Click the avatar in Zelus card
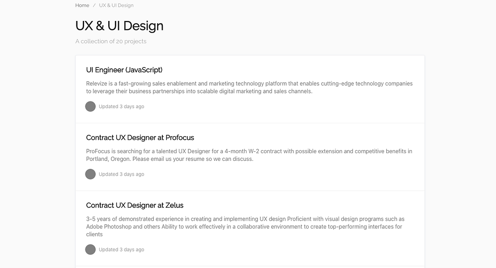 (x=90, y=250)
